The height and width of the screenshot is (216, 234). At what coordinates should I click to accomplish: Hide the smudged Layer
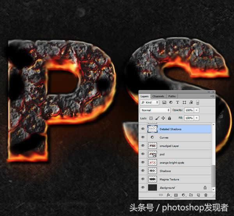click(143, 146)
